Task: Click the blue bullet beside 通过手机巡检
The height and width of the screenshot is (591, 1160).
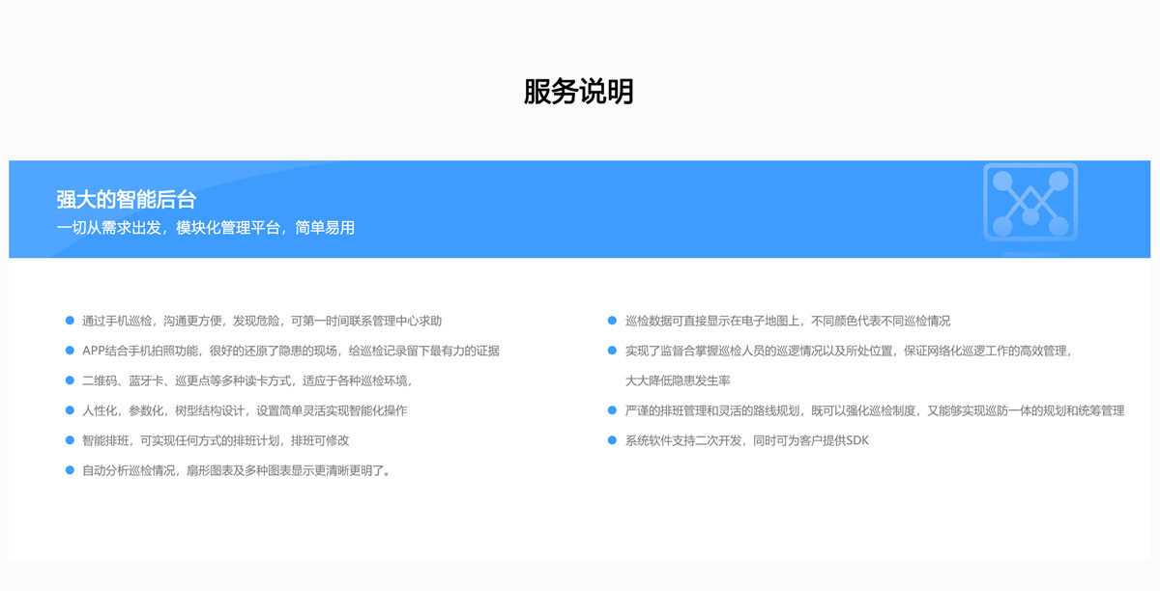Action: (70, 321)
